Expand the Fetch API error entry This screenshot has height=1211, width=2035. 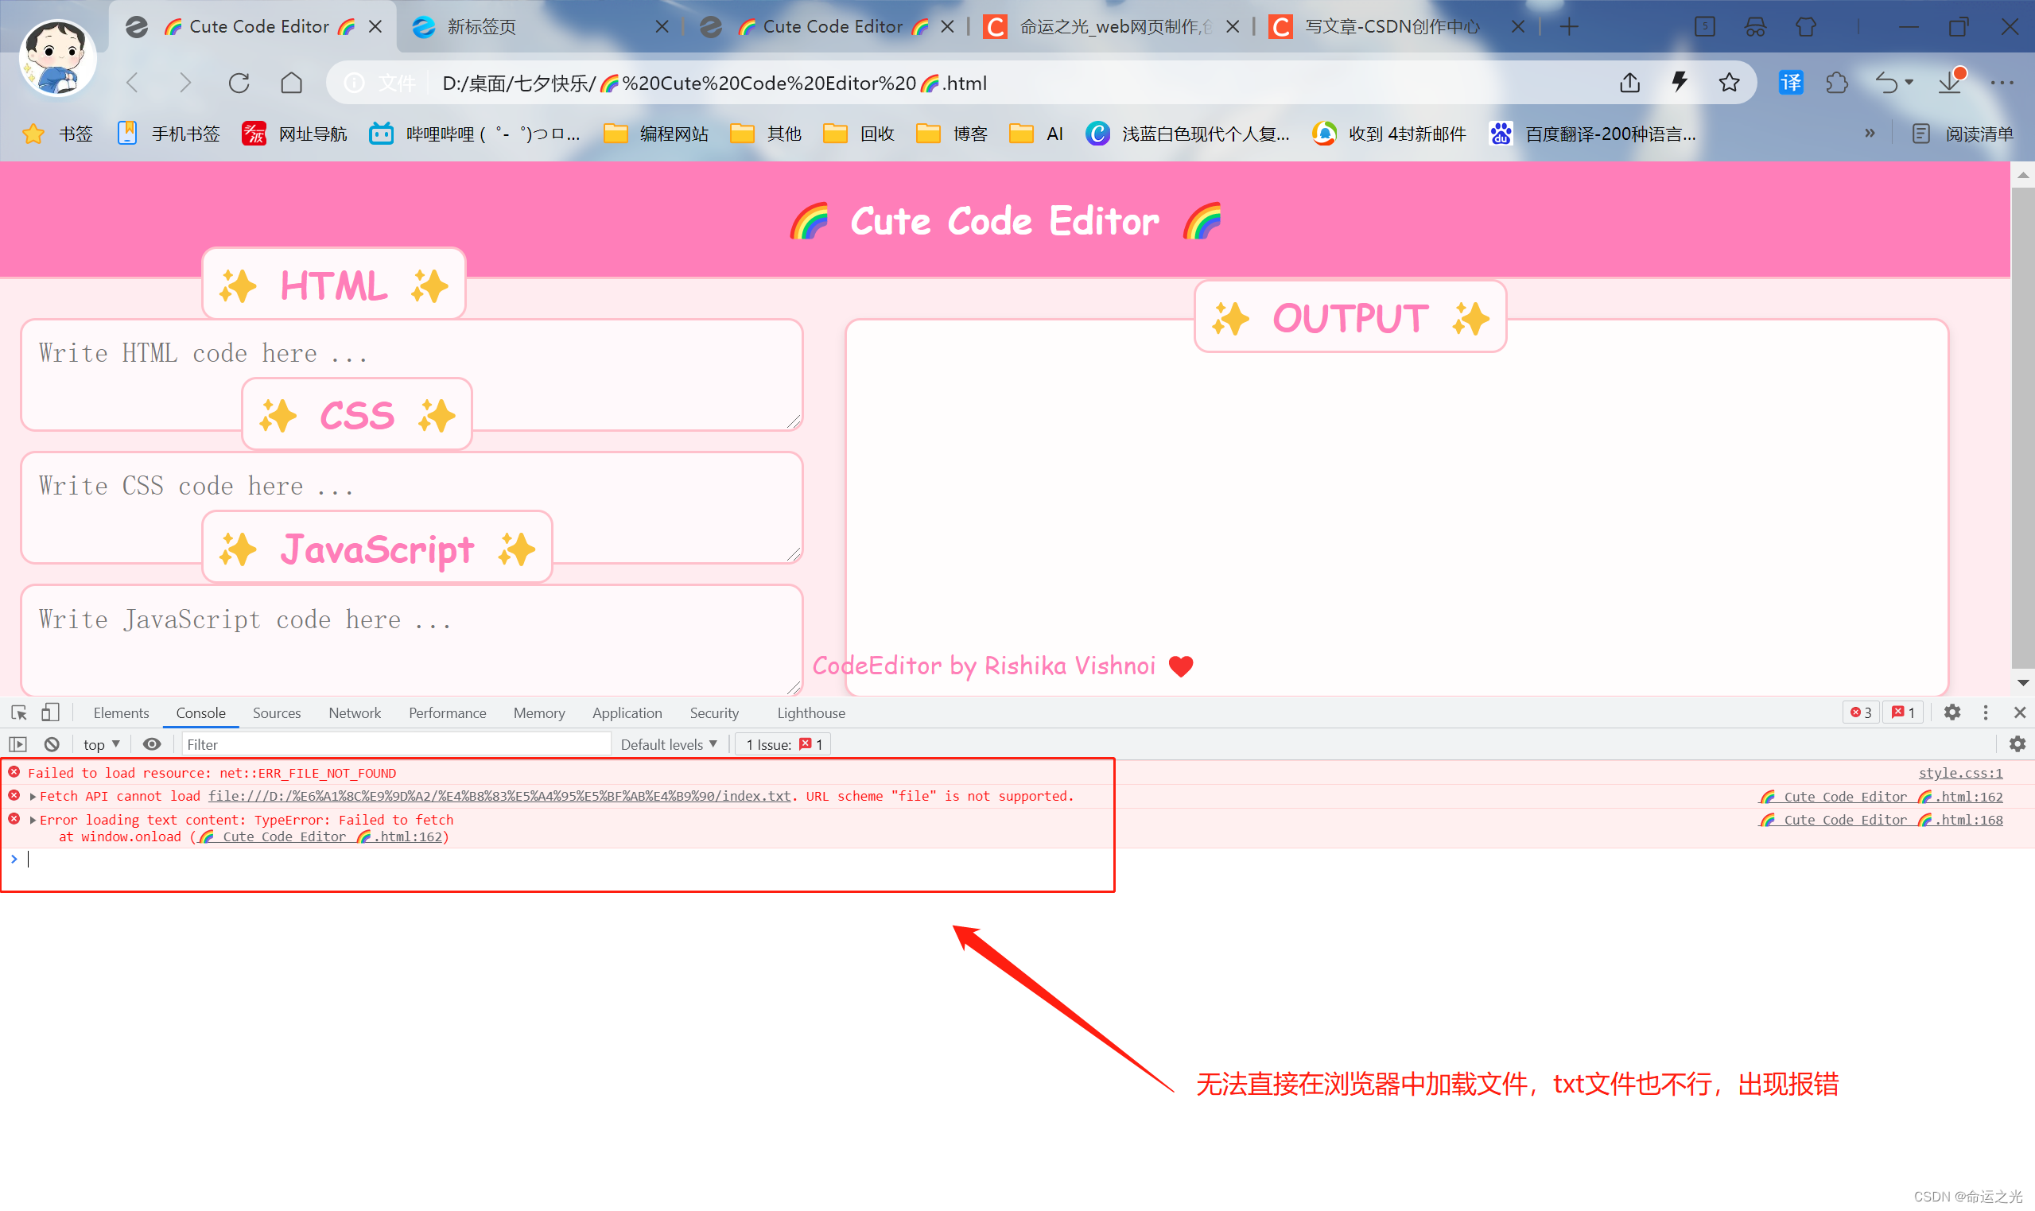pyautogui.click(x=33, y=797)
